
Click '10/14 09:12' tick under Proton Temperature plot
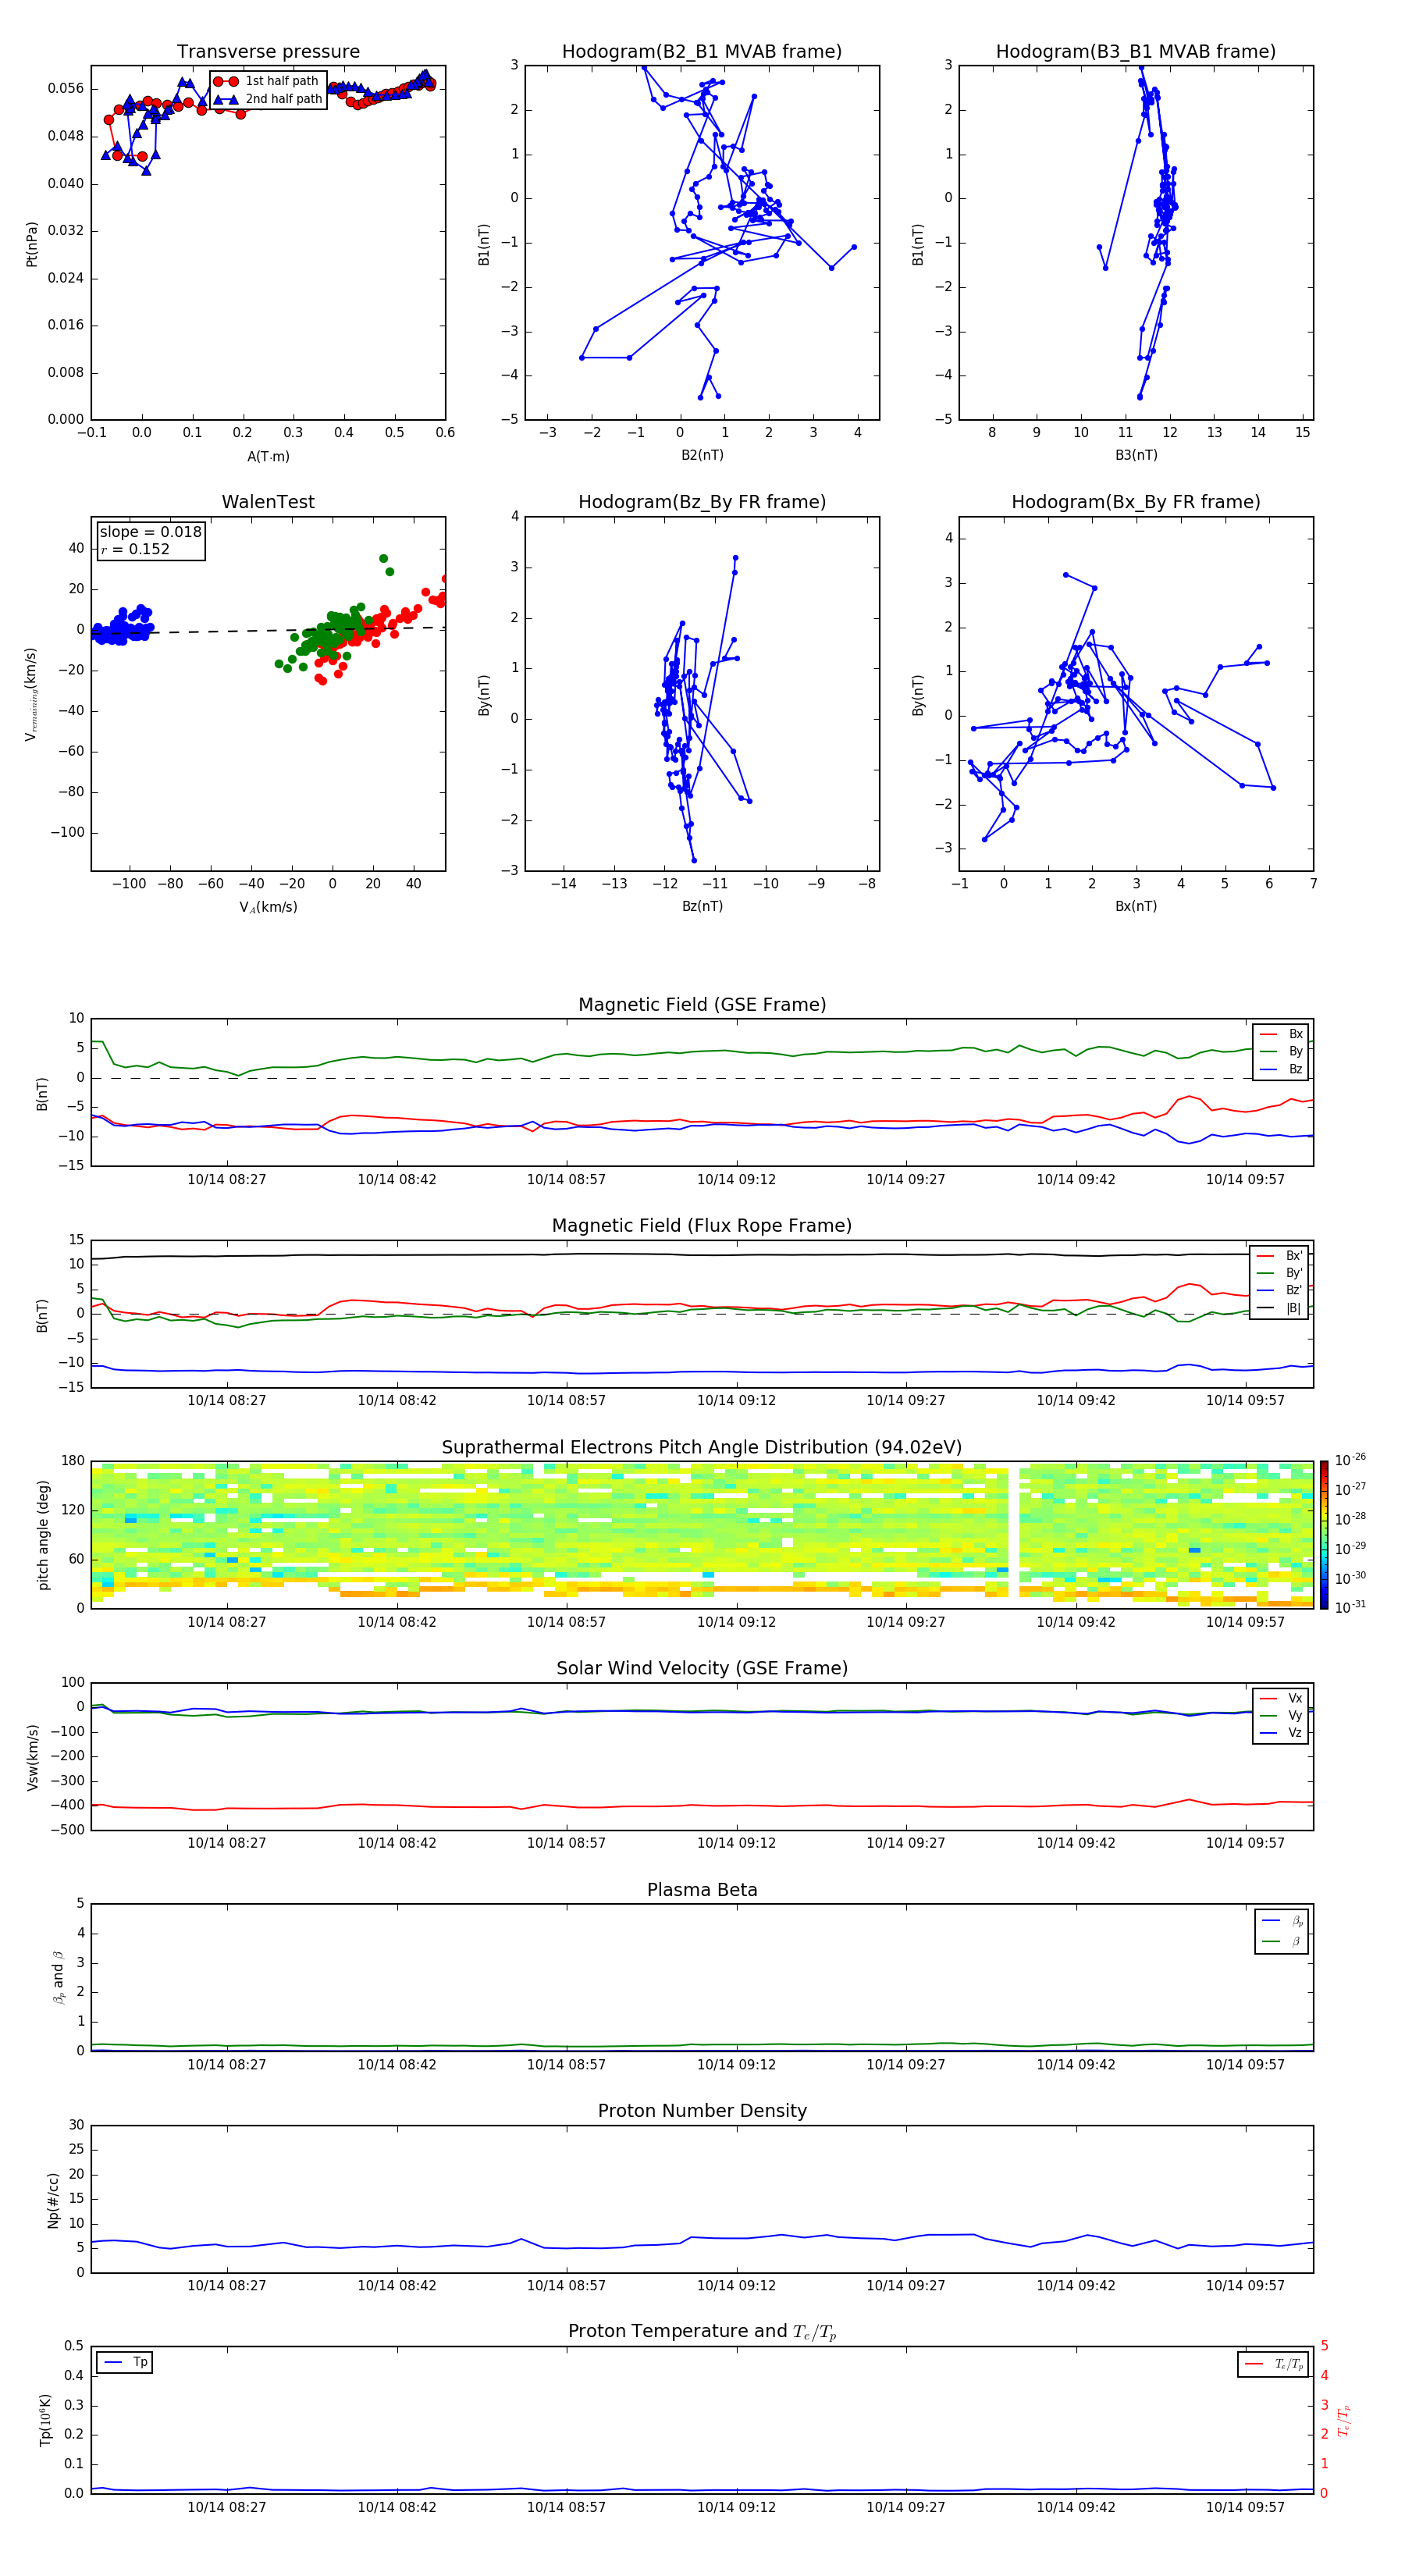click(x=736, y=2507)
